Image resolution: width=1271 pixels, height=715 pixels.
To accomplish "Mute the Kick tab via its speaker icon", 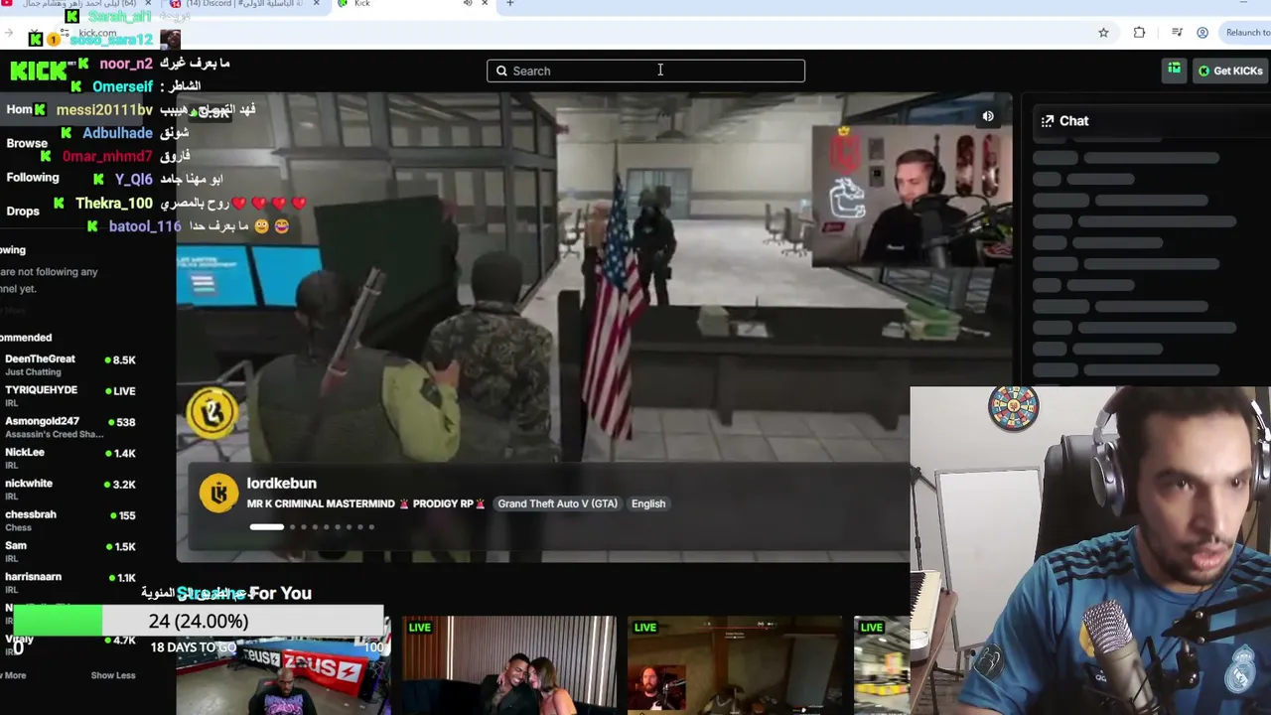I will [x=467, y=4].
